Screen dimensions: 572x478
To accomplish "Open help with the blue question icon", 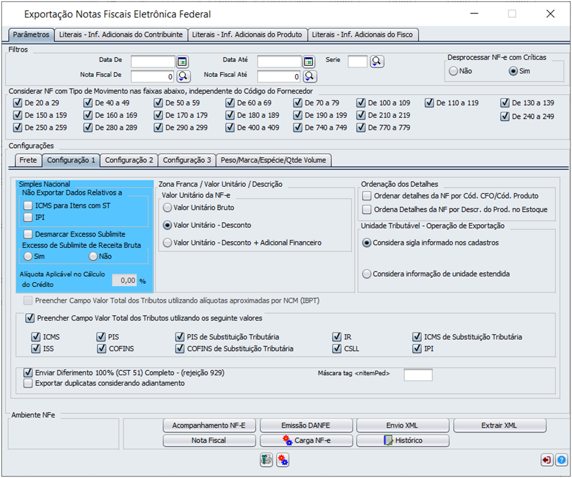I will 562,460.
